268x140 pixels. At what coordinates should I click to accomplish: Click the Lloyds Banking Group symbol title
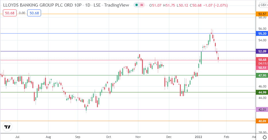tap(66, 5)
